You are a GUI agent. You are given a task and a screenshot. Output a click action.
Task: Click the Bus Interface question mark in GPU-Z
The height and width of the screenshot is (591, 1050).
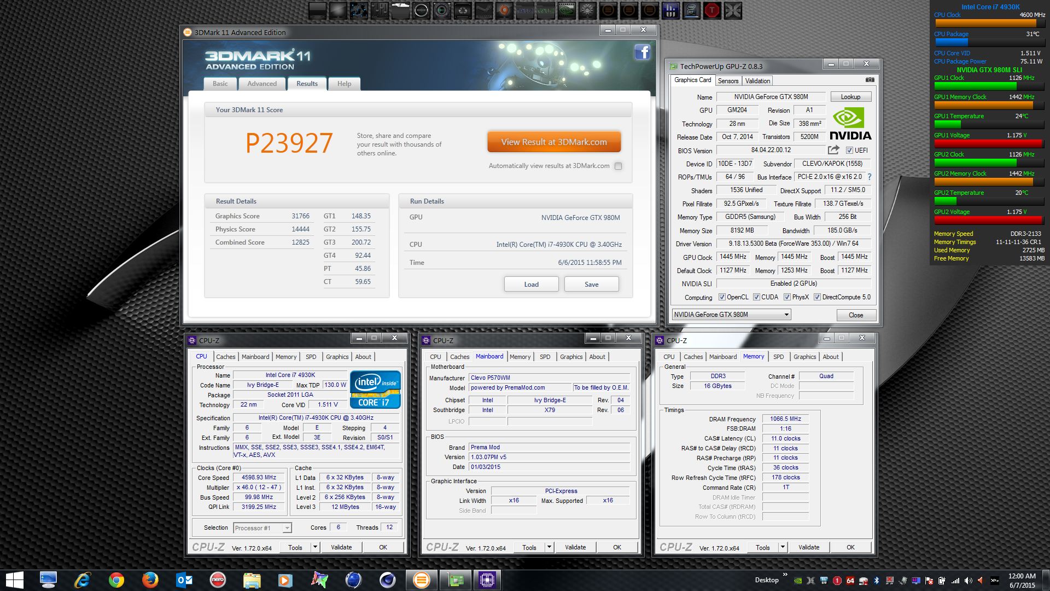point(870,177)
